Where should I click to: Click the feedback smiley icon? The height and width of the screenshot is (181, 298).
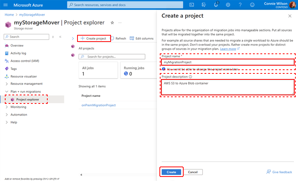point(252,5)
